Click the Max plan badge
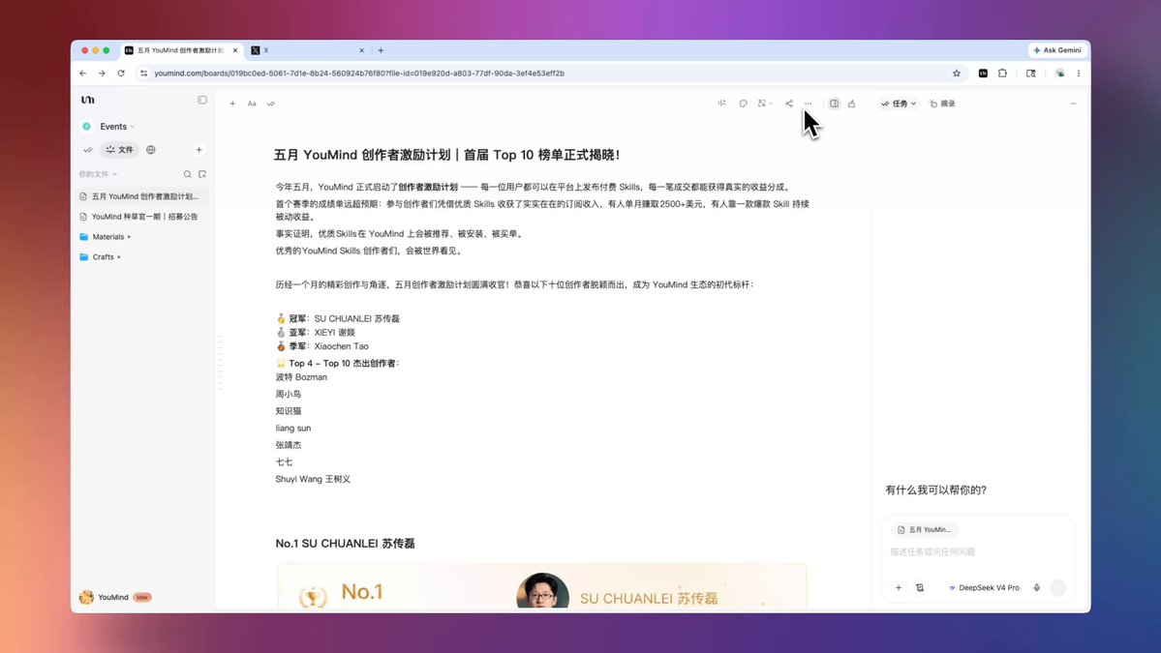The image size is (1161, 653). 142,597
